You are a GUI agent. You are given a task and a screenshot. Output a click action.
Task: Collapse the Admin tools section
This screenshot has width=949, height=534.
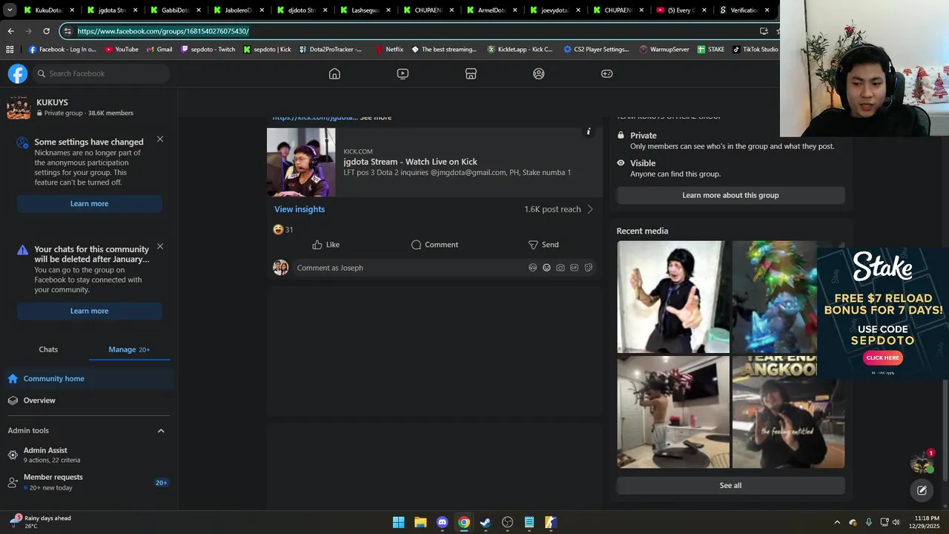click(161, 431)
